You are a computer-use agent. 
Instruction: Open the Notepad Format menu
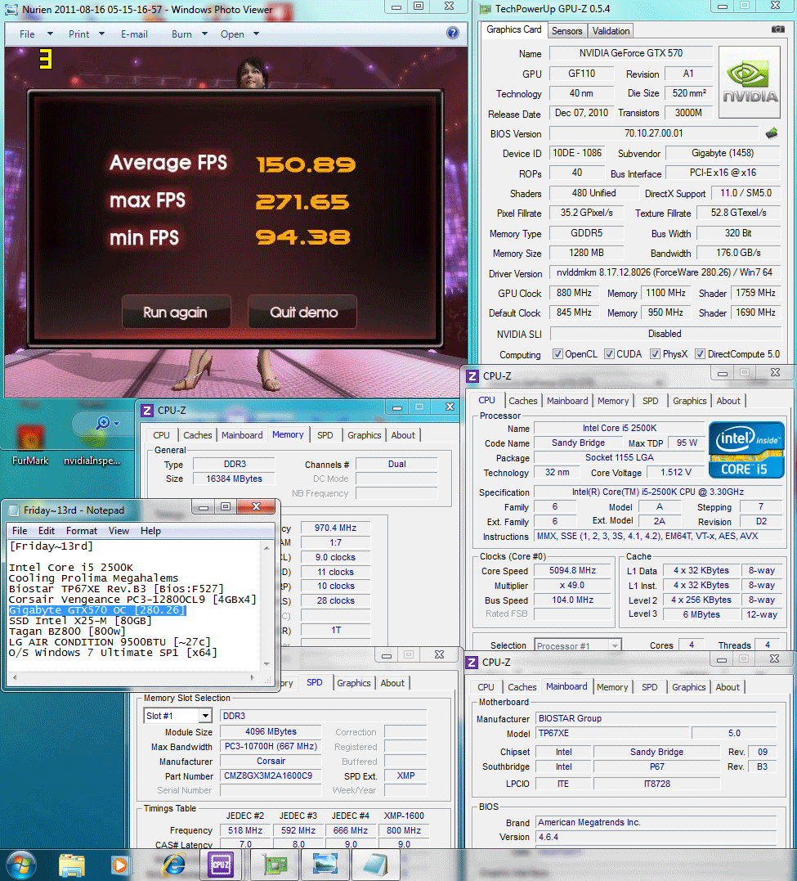click(82, 530)
